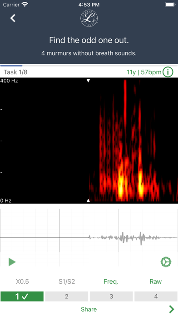Viewport: 178px width, 317px height.
Task: Tap the 400 Hz axis label
Action: pos(9,81)
